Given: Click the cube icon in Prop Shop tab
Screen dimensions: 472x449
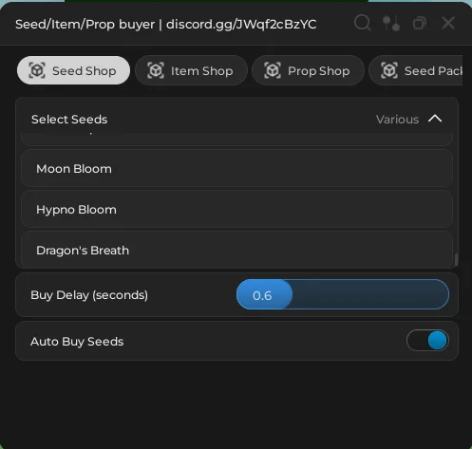Looking at the screenshot, I should click(273, 70).
